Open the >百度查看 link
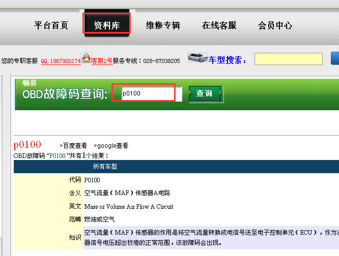This screenshot has height=256, width=339. click(73, 146)
